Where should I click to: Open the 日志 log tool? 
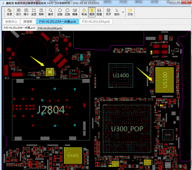tap(130, 12)
